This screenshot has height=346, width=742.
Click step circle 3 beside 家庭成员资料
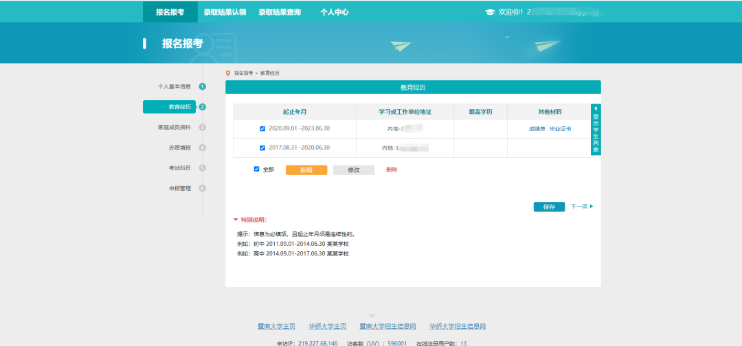point(203,127)
